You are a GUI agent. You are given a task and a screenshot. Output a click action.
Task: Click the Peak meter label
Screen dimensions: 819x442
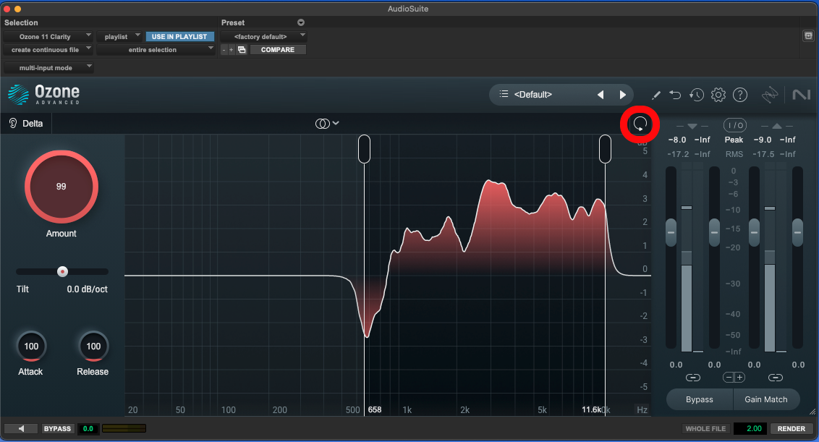(x=734, y=140)
